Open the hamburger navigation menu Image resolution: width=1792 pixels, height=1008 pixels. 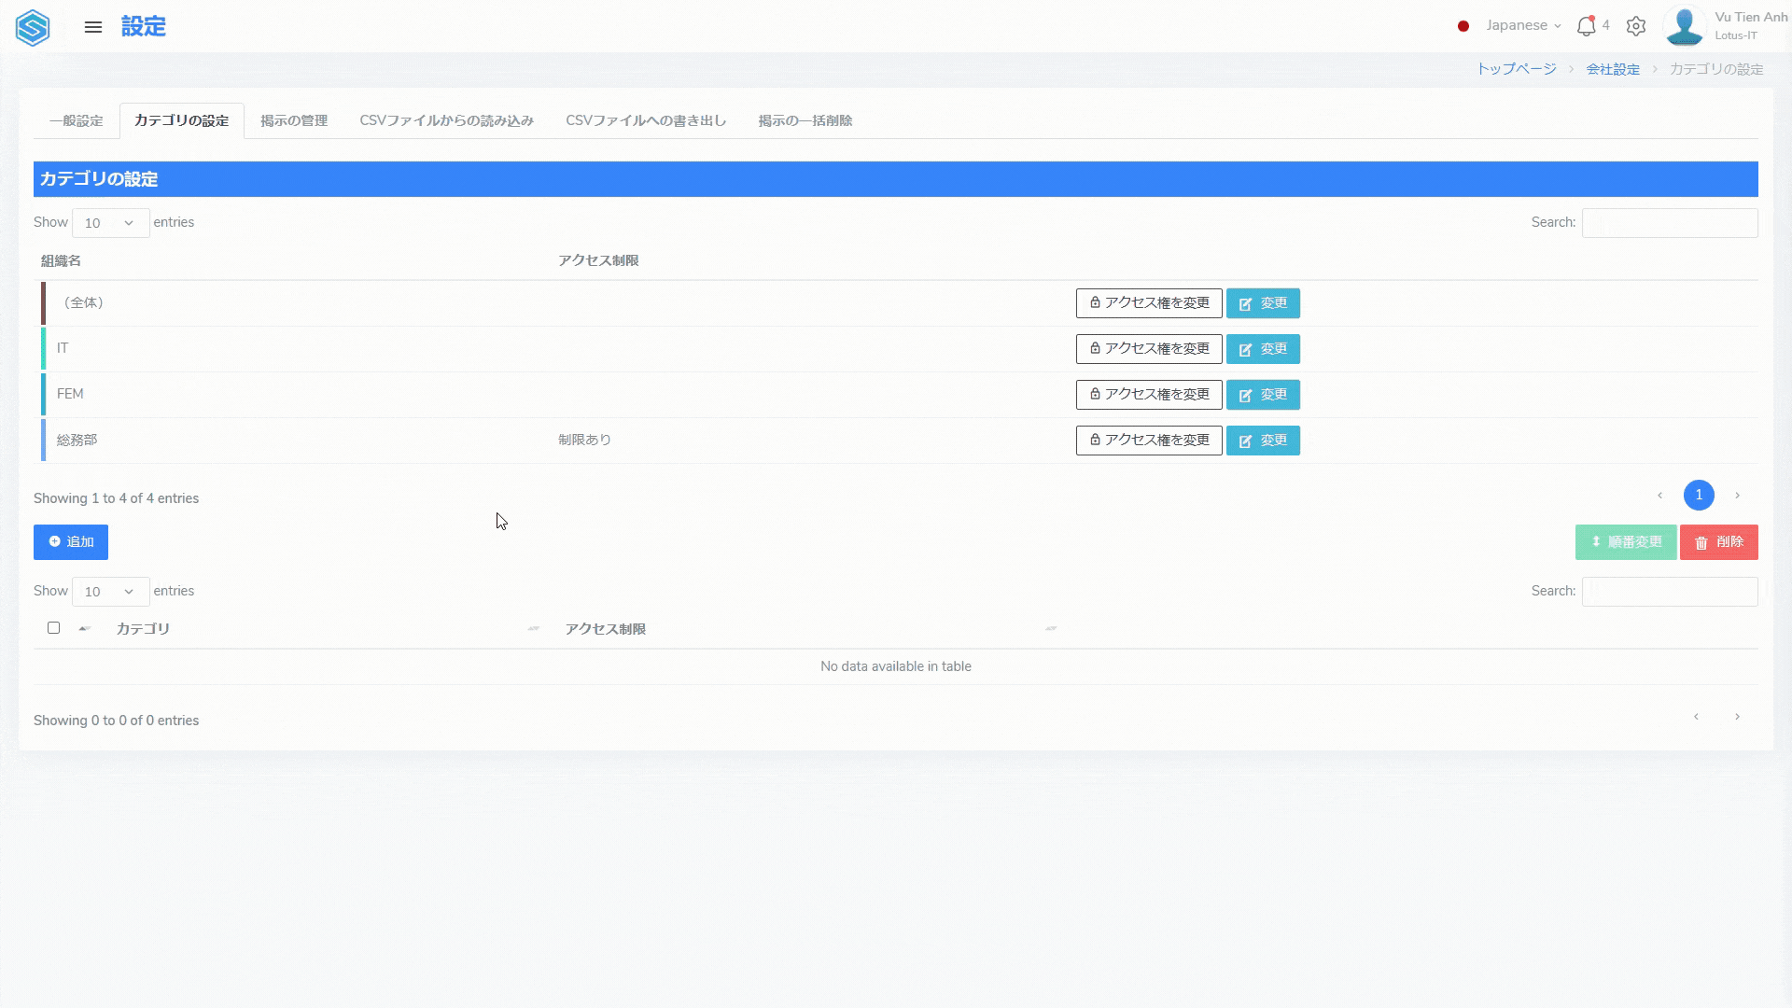(93, 27)
